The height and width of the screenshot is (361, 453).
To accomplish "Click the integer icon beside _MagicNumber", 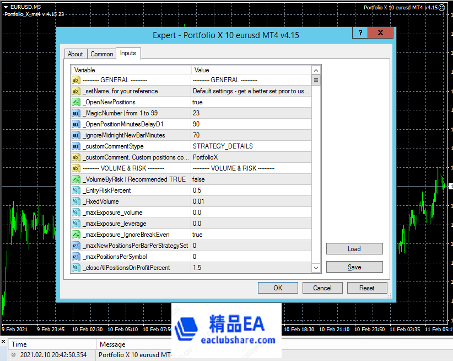I will coord(76,113).
